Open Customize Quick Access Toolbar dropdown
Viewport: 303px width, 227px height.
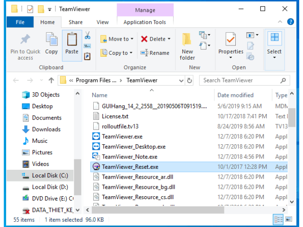click(50, 9)
